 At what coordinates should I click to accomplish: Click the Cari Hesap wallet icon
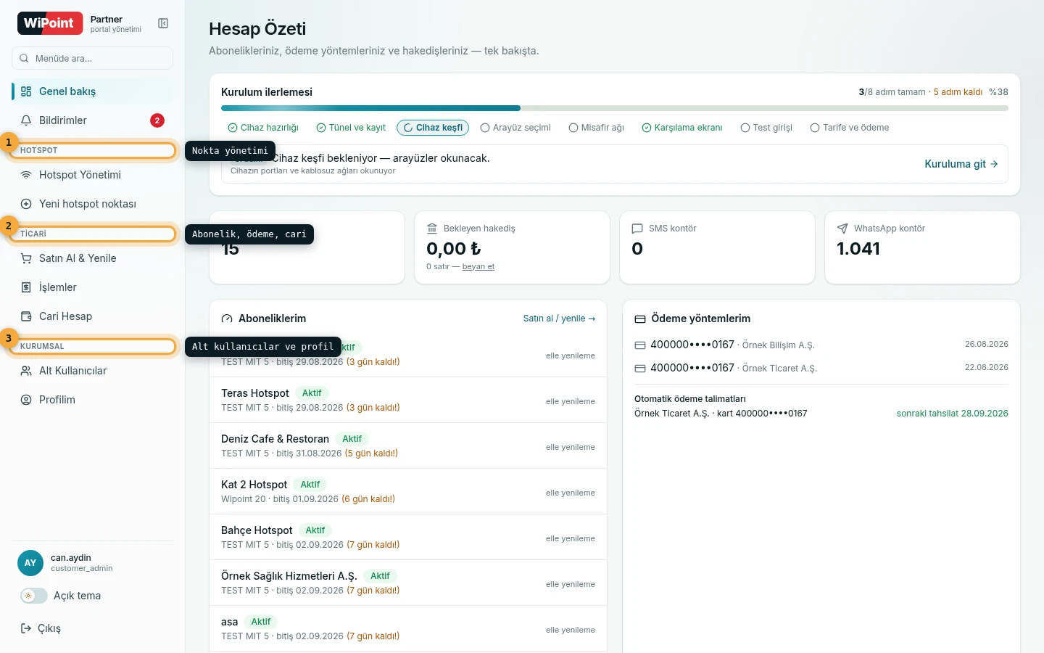click(x=26, y=316)
